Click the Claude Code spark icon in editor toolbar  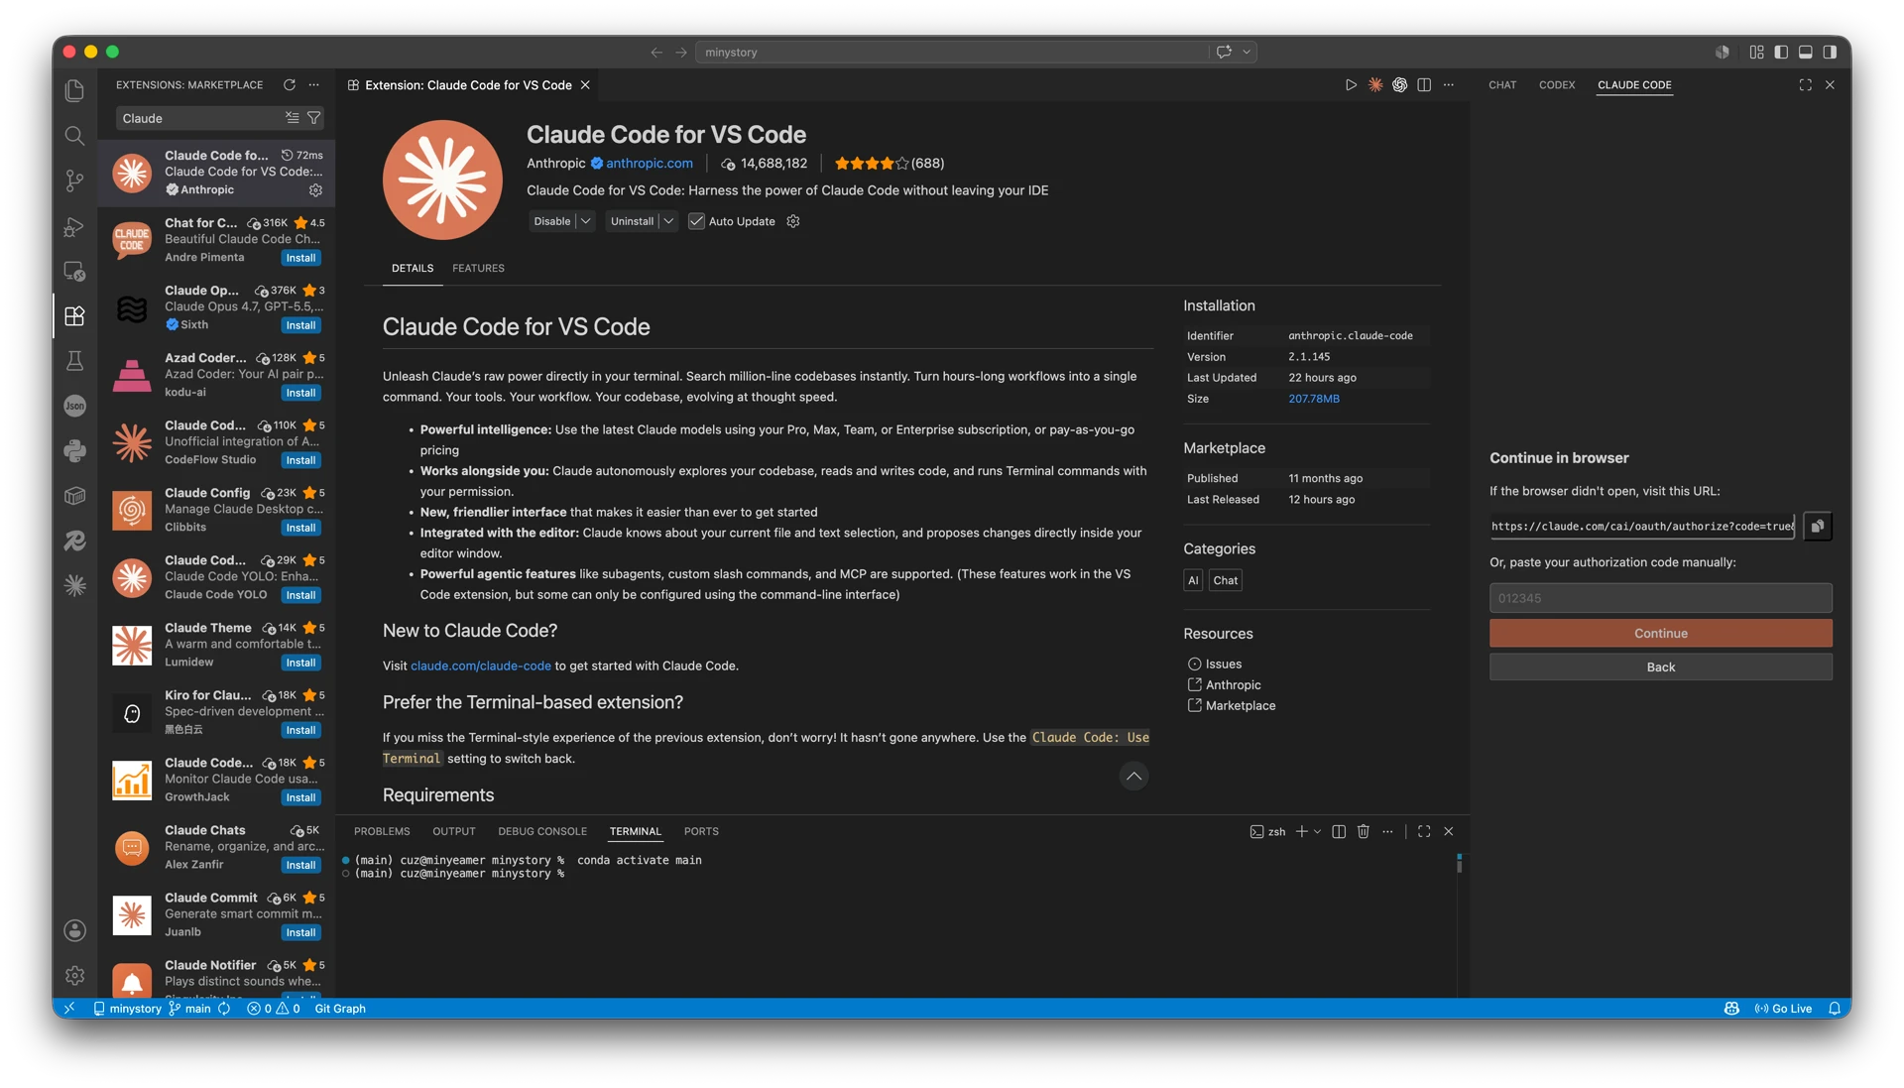point(1375,85)
